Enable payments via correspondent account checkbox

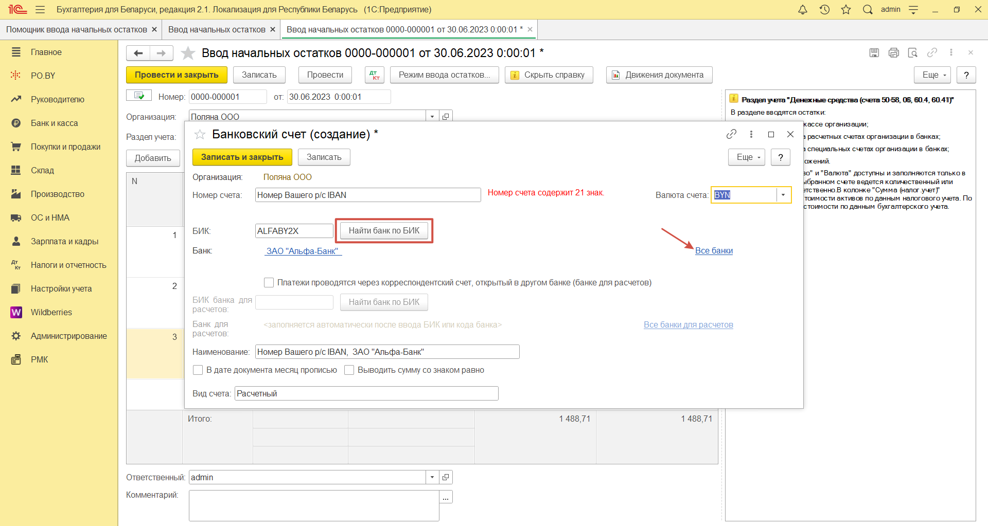[x=269, y=283]
